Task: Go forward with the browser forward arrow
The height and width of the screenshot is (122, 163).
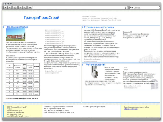Action: 10,8
